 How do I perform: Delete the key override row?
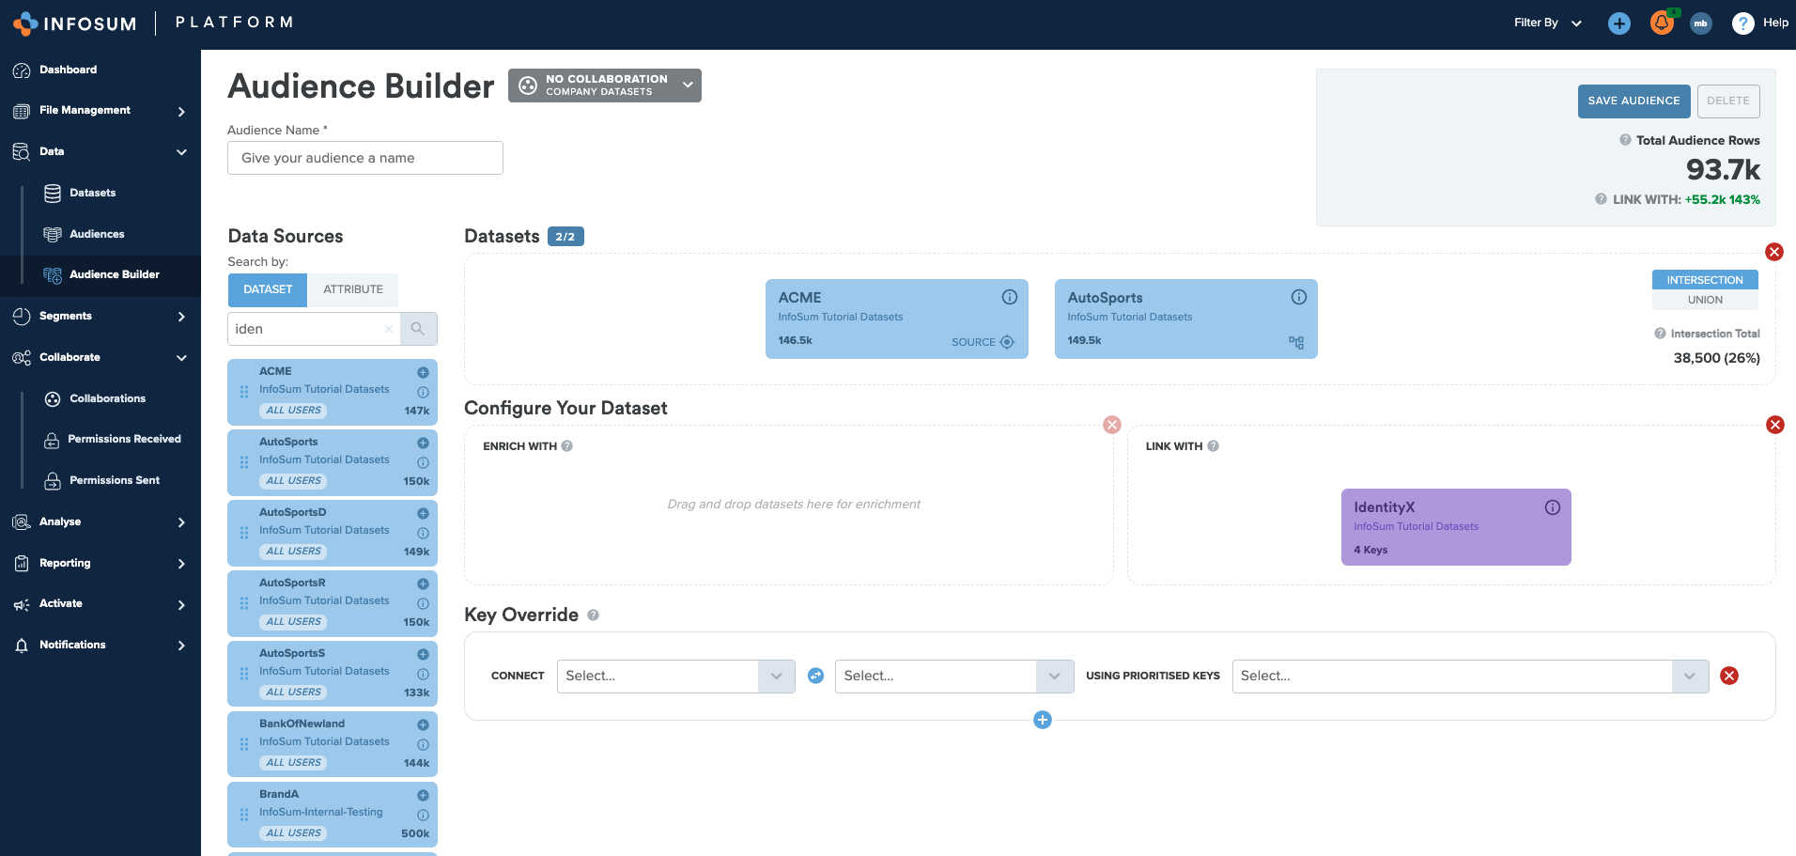pyautogui.click(x=1729, y=676)
